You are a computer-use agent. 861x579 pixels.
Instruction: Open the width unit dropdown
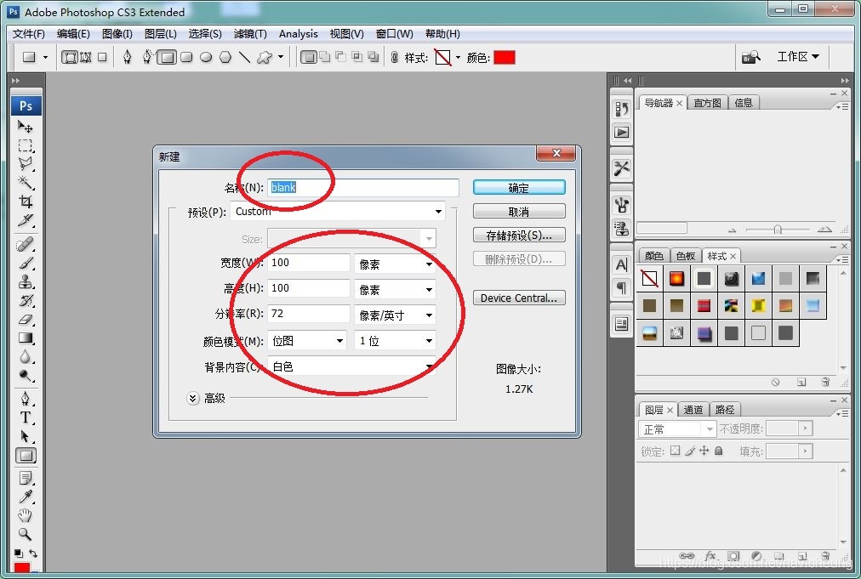tap(395, 264)
